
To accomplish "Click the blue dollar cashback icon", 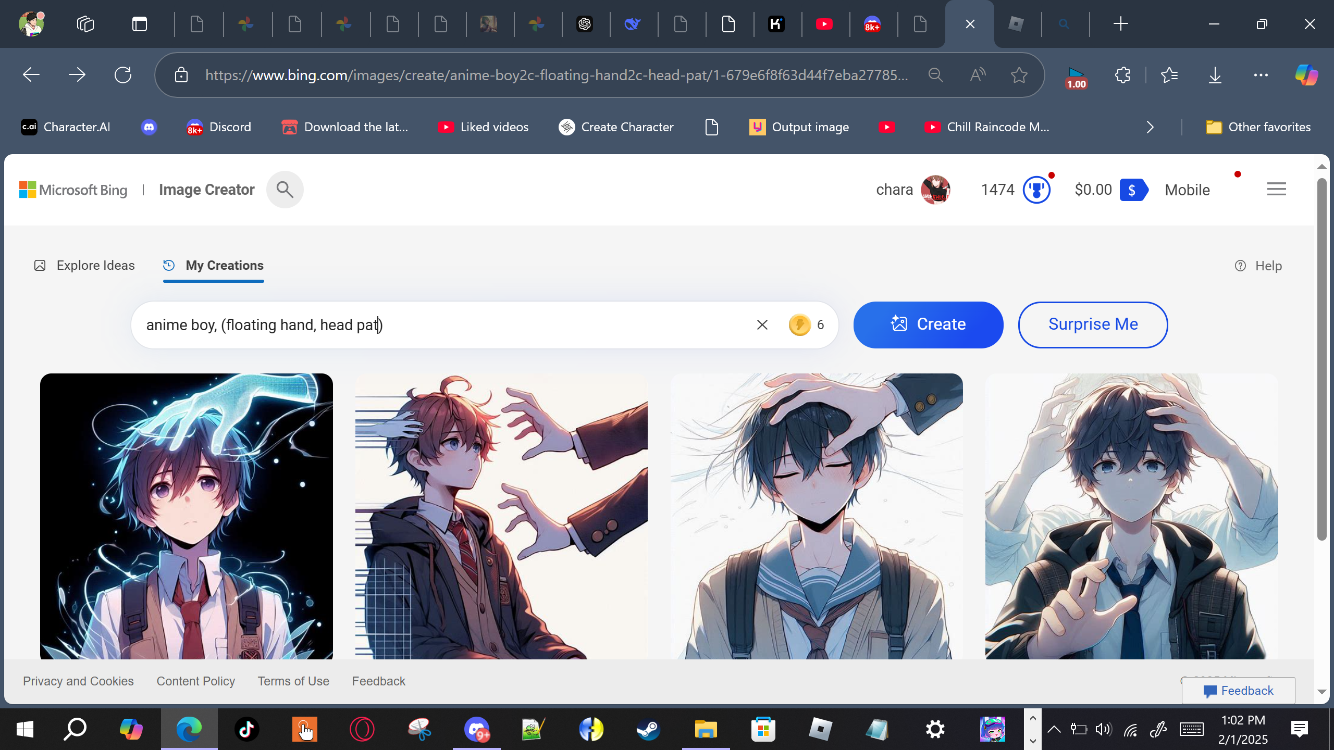I will (1133, 190).
